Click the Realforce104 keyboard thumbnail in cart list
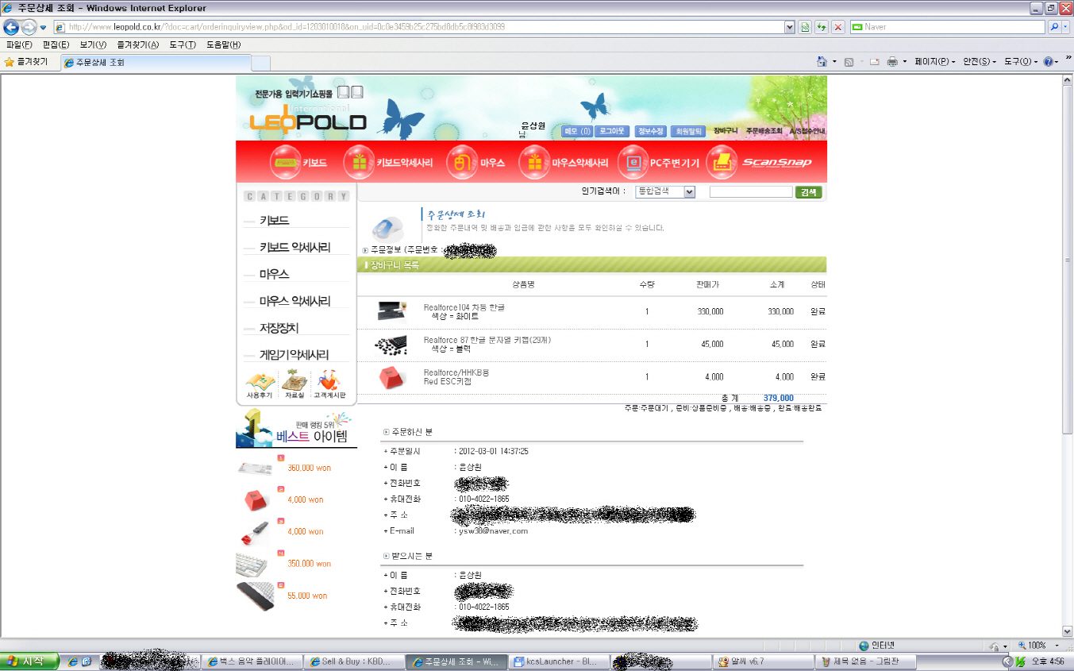Viewport: 1074px width, 671px height. click(392, 310)
